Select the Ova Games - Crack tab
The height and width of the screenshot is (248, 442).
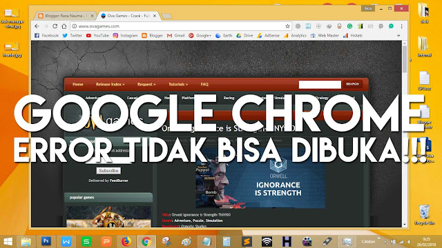point(128,16)
